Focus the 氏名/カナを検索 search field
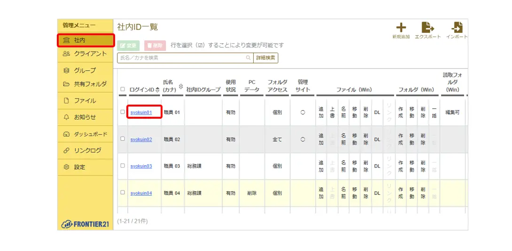This screenshot has height=251, width=512. [185, 58]
